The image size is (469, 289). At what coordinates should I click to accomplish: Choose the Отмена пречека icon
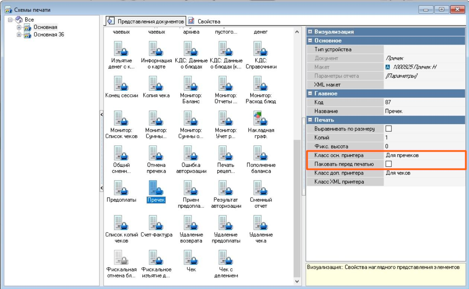[x=156, y=153]
